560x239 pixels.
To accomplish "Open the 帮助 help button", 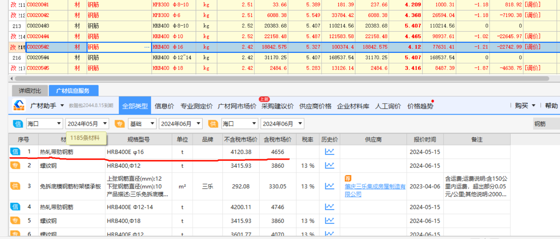I will point(551,106).
